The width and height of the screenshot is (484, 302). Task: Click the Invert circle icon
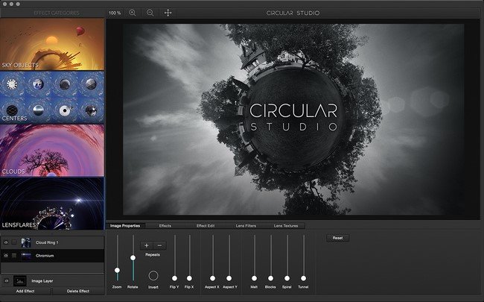click(x=153, y=275)
